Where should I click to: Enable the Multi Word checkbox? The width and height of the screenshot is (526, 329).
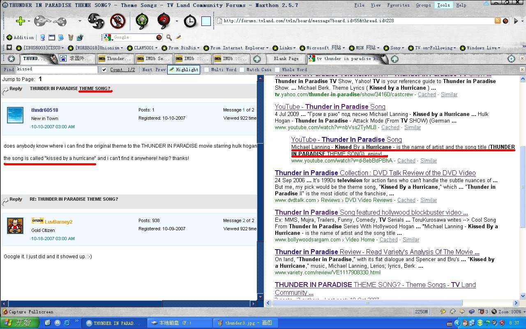pyautogui.click(x=207, y=70)
